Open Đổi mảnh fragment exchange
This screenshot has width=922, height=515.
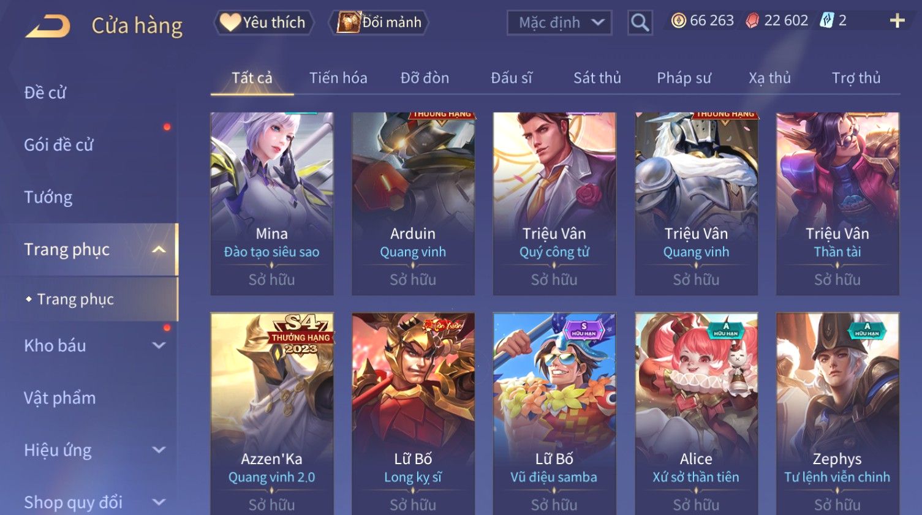coord(379,23)
